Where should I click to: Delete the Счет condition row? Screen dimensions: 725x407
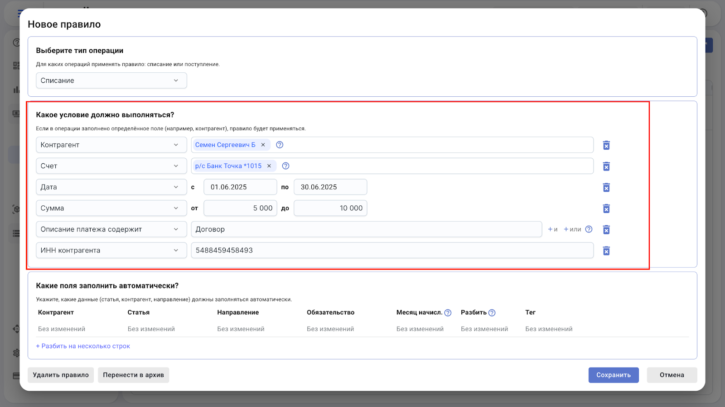pos(606,166)
